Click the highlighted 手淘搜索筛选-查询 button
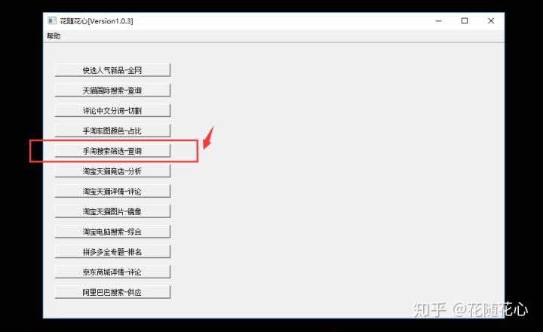The image size is (543, 332). 112,151
